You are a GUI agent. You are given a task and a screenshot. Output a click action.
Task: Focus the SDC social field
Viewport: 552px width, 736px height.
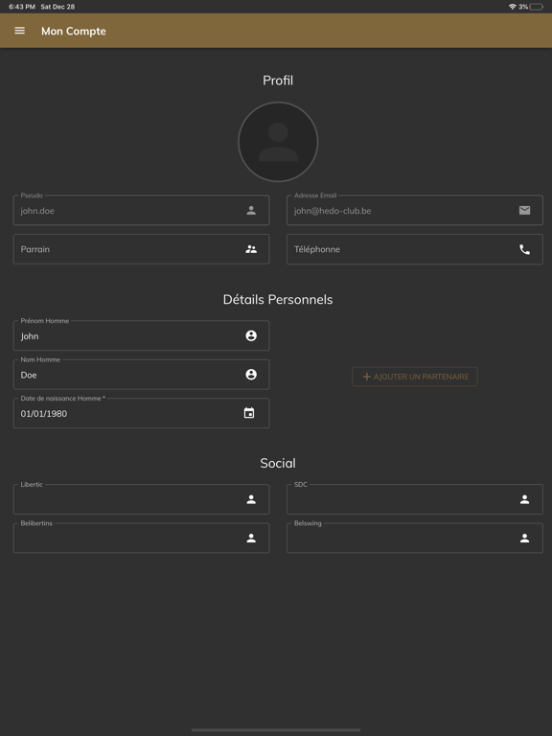pos(415,499)
